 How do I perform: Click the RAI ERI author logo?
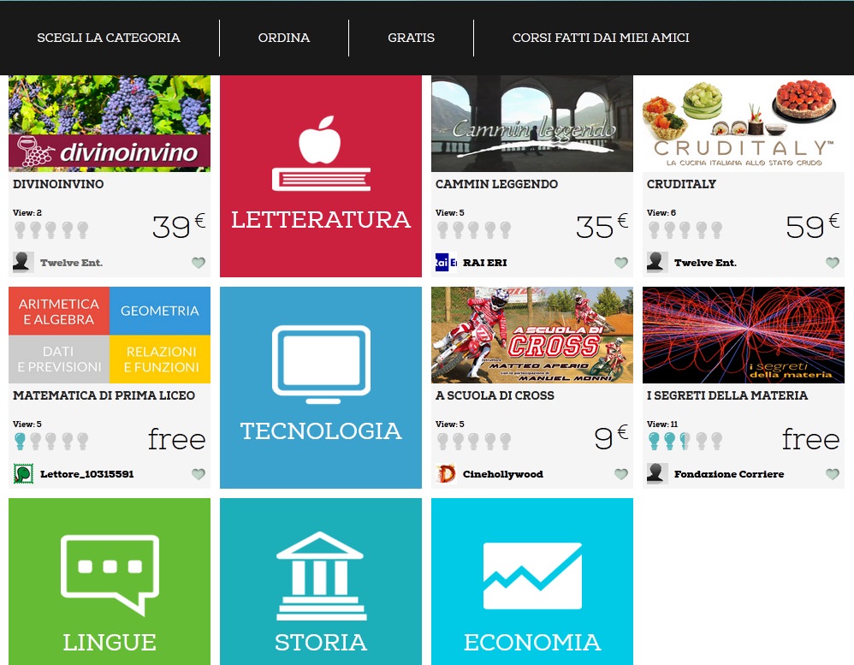pos(446,263)
